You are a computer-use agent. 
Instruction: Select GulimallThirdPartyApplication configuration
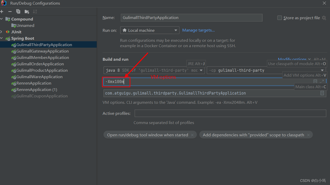point(48,45)
